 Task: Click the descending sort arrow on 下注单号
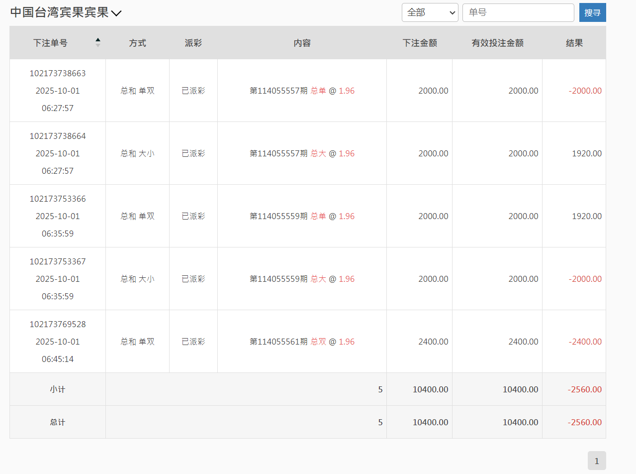tap(98, 46)
